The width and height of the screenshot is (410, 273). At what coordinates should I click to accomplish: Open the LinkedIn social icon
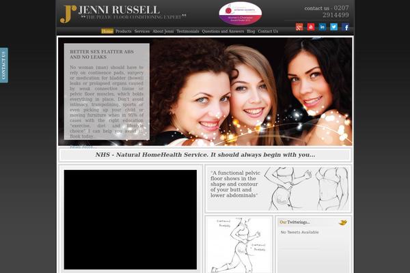pos(322,27)
